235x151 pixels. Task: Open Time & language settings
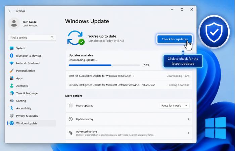[x=32, y=93]
